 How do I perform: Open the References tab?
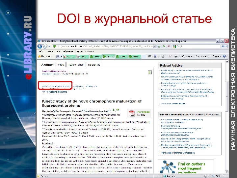94,65
